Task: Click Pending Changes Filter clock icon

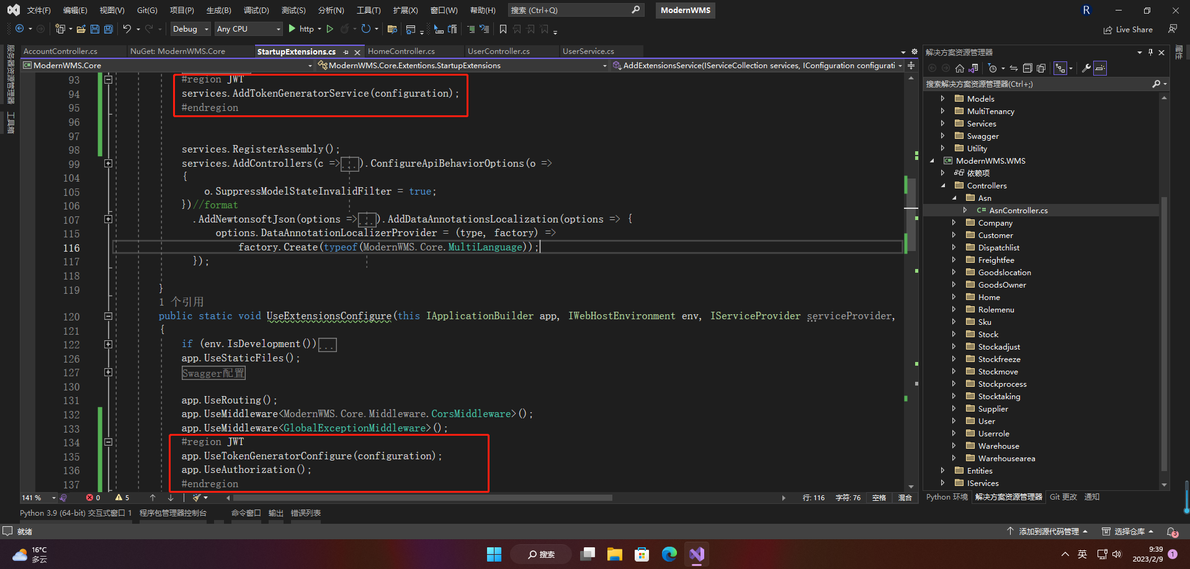Action: [x=992, y=68]
